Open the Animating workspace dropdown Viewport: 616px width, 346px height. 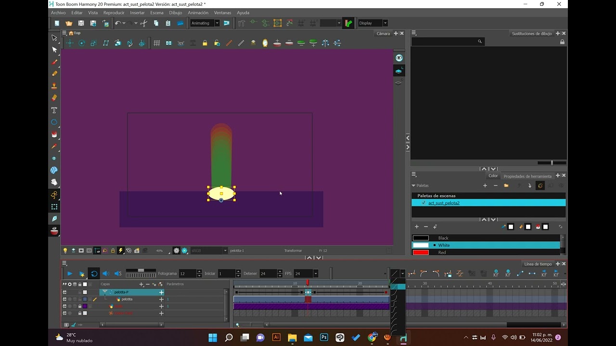[217, 23]
